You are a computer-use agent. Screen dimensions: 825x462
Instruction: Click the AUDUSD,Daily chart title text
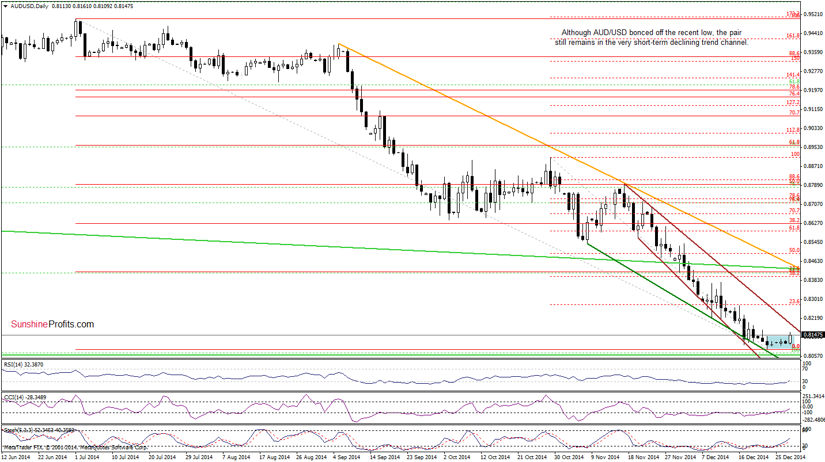point(28,6)
